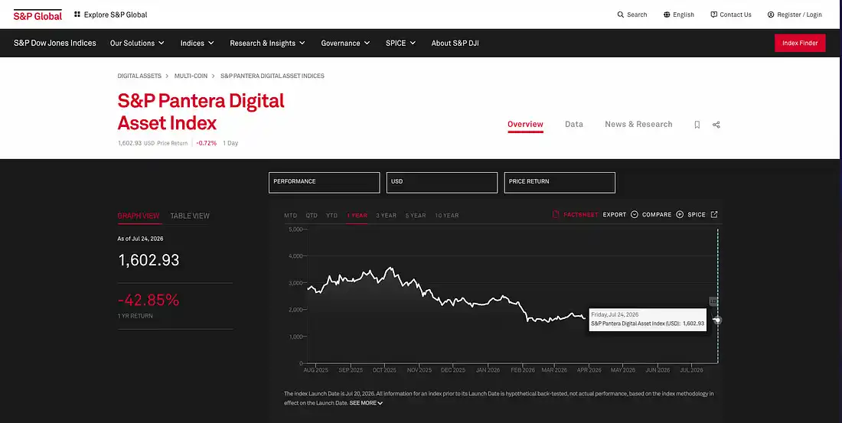Open the USD currency selector
Viewport: 842px width, 423px height.
442,183
